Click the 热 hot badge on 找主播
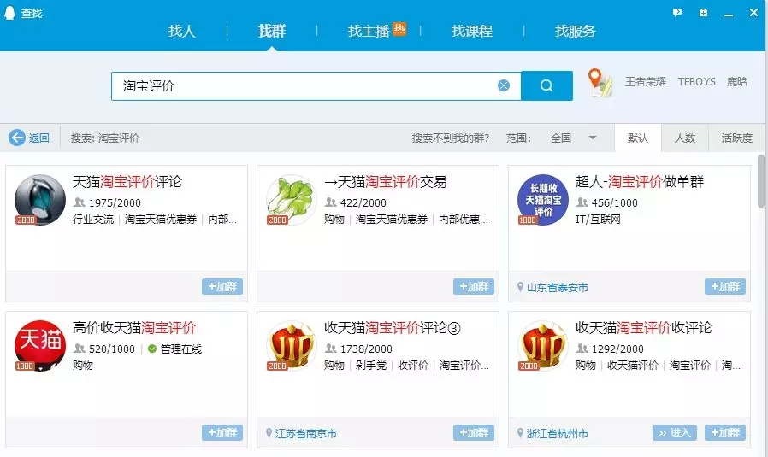Screen dimensions: 768x457 point(399,29)
